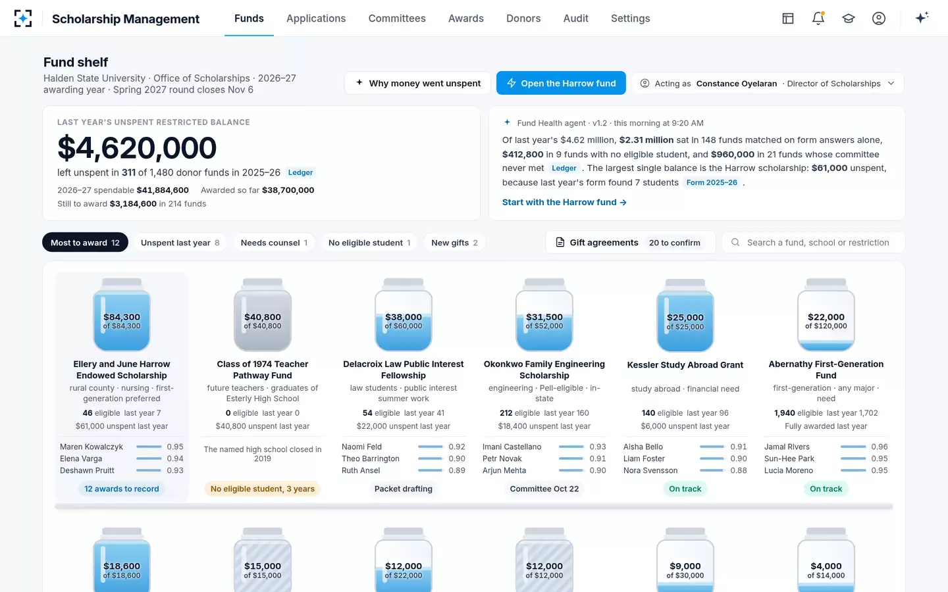
Task: Open Gift agreements 20 to confirm
Action: point(631,242)
